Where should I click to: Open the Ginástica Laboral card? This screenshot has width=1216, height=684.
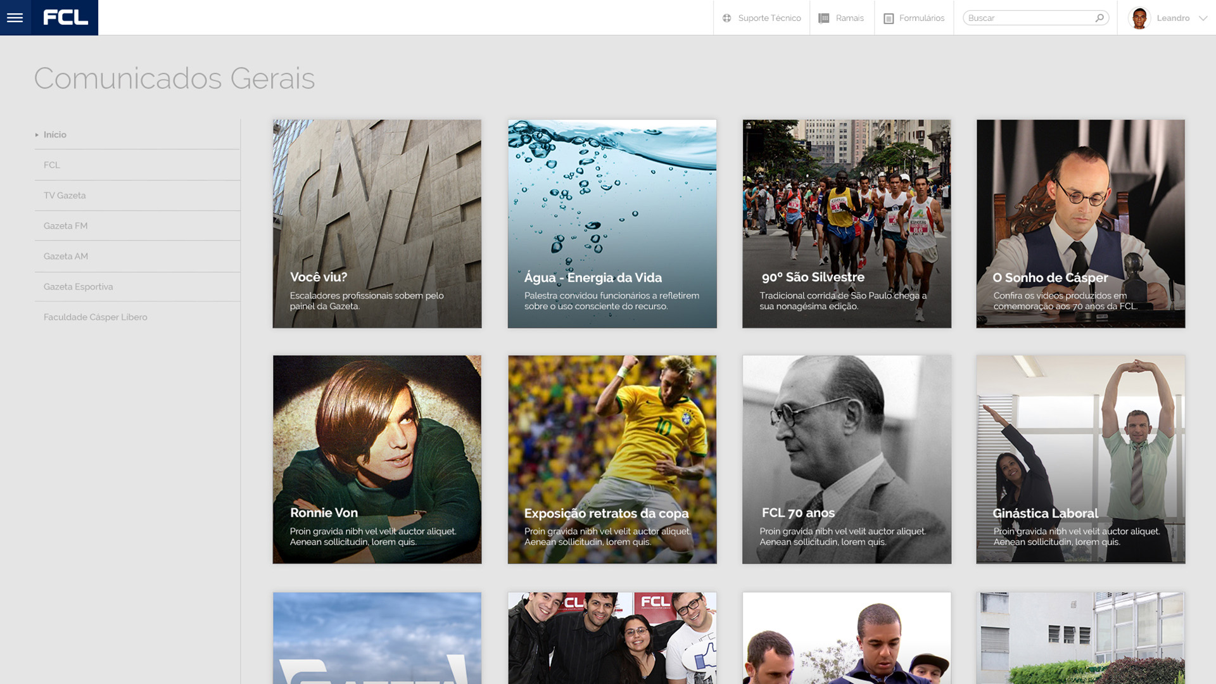(1080, 459)
